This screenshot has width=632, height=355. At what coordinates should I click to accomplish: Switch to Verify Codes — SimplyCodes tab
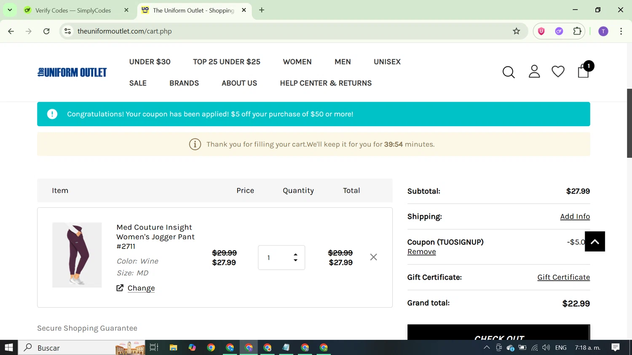pos(73,10)
